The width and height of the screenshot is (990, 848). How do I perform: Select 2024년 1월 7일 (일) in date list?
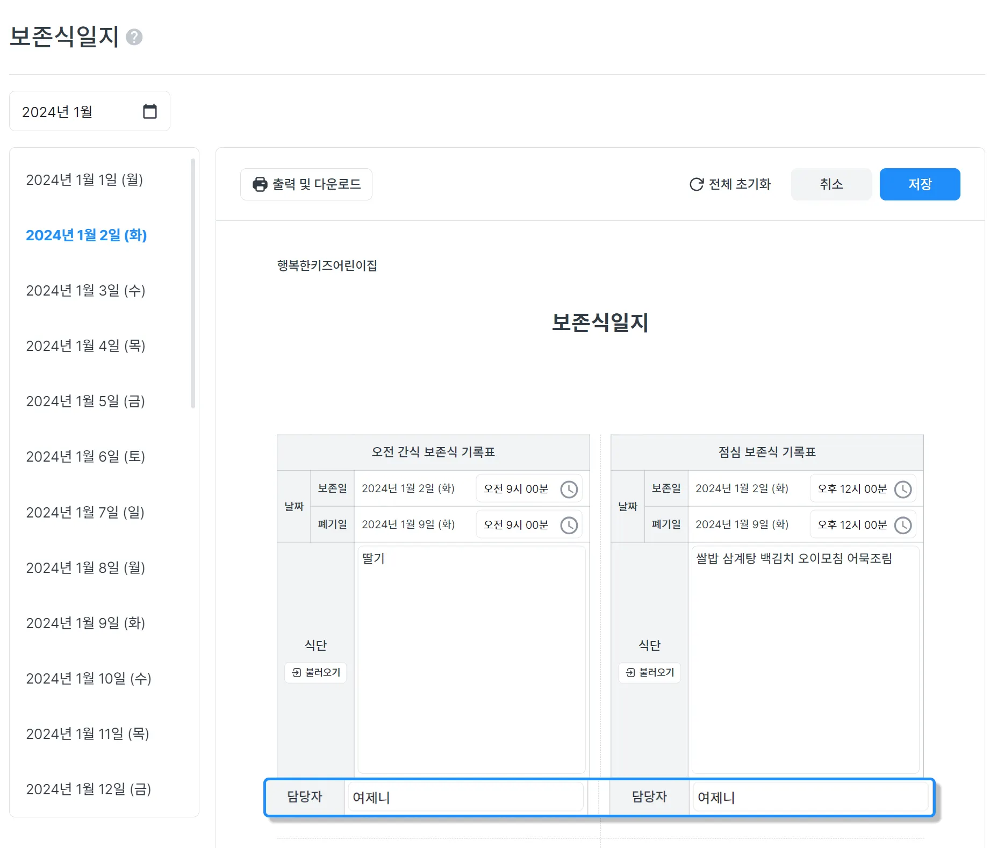[x=85, y=512]
